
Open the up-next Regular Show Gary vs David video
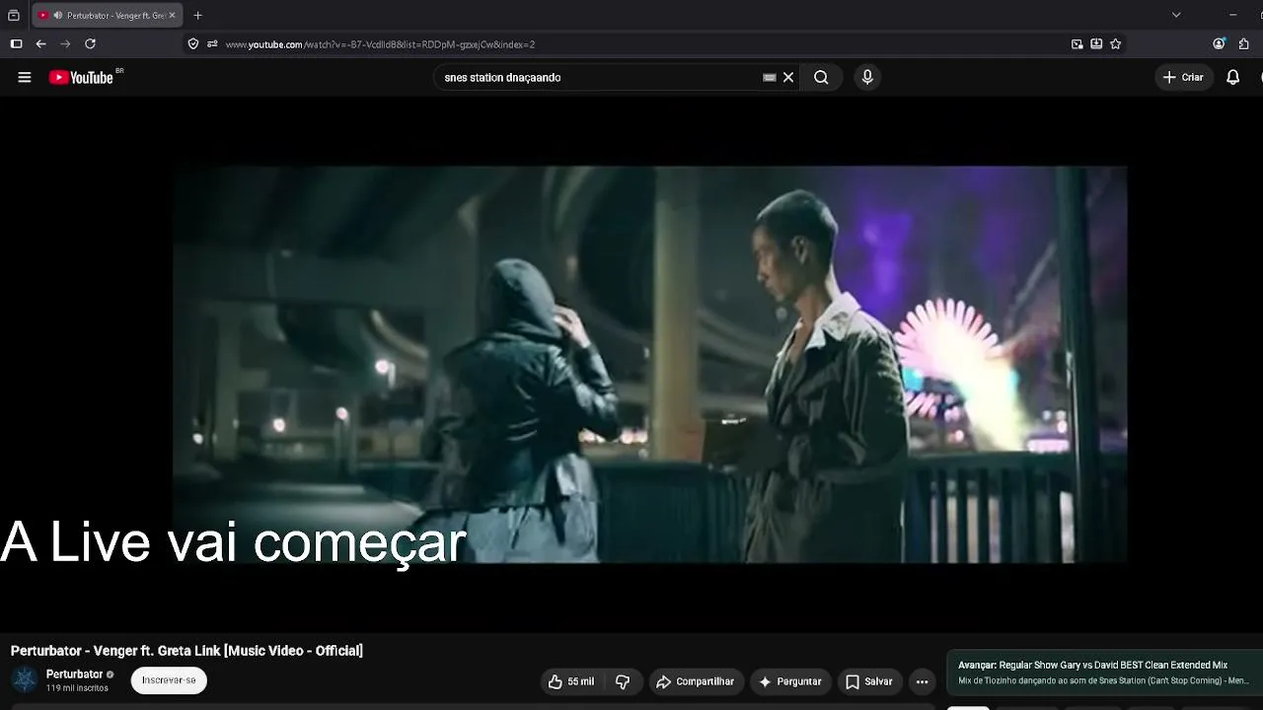tap(1104, 673)
